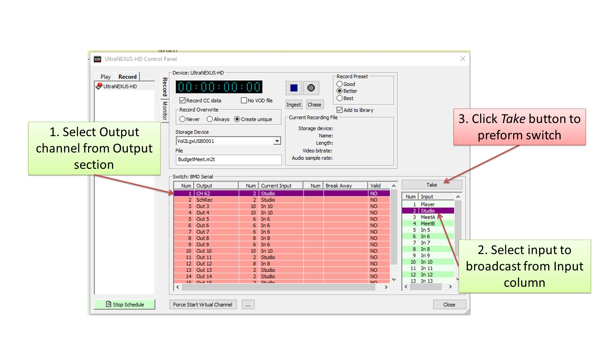This screenshot has width=615, height=346.
Task: Click the Stop Schedule button
Action: 125,304
